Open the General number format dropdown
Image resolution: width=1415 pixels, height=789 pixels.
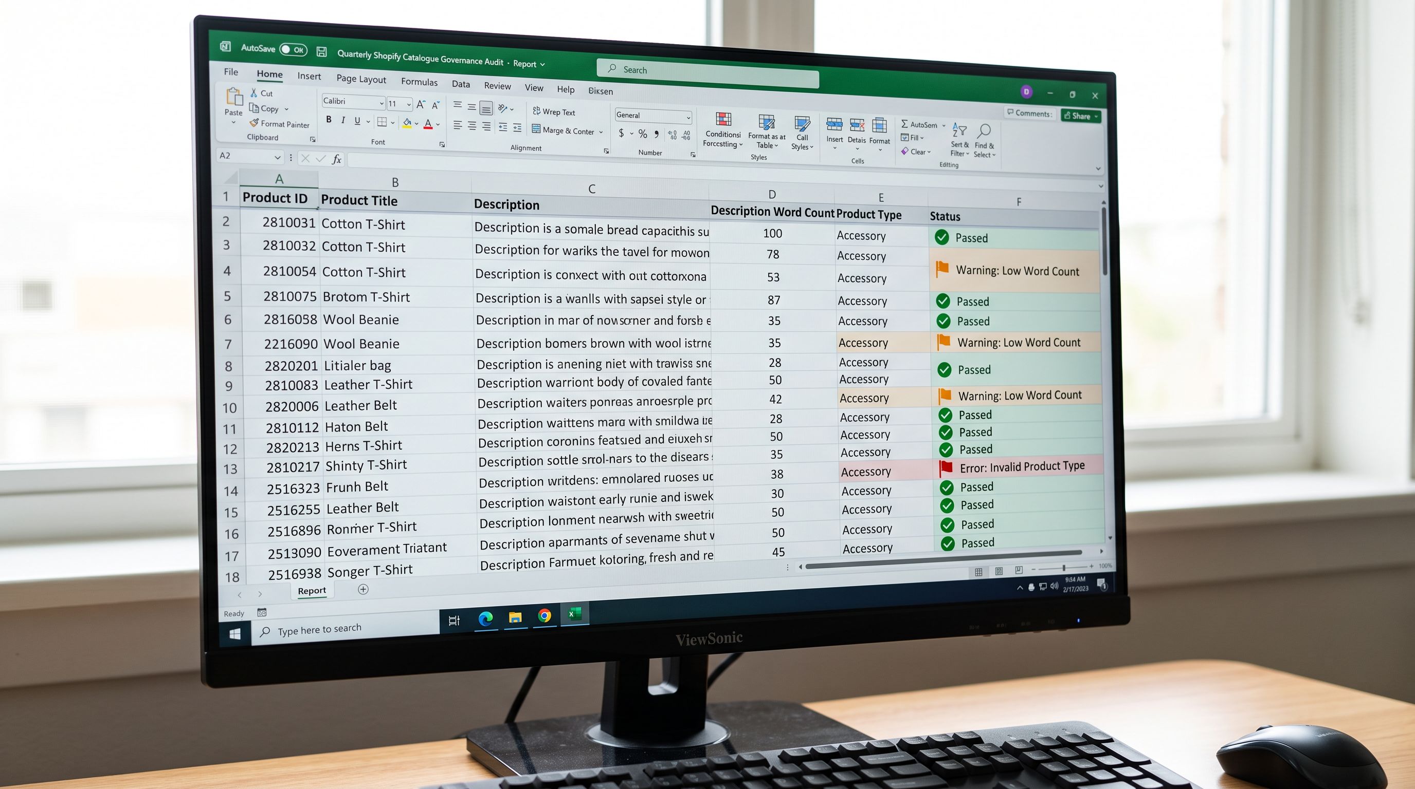coord(688,118)
